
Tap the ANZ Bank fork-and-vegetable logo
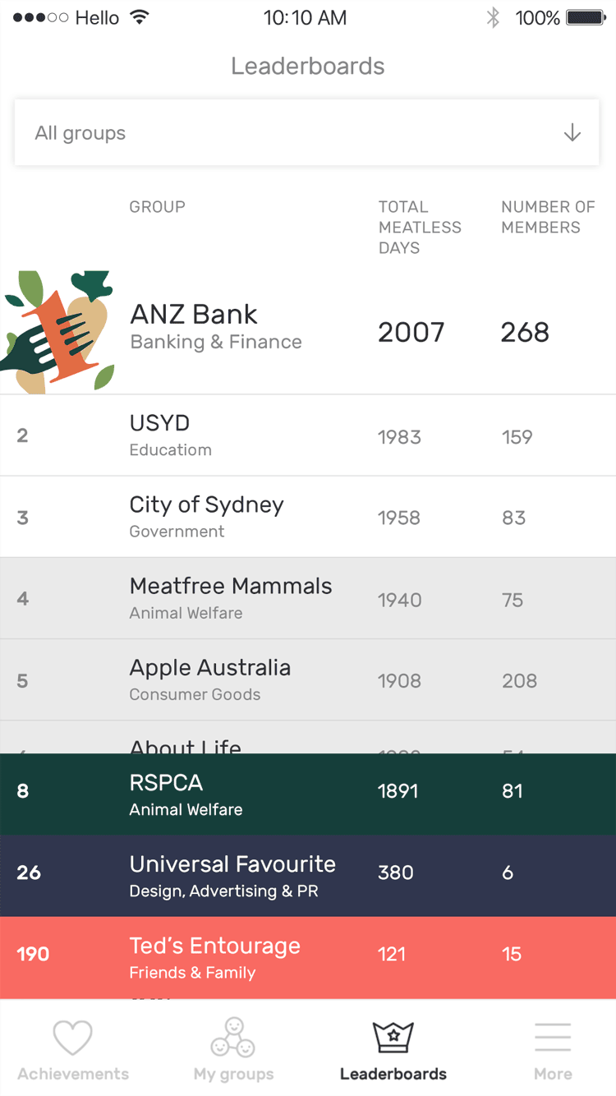57,332
